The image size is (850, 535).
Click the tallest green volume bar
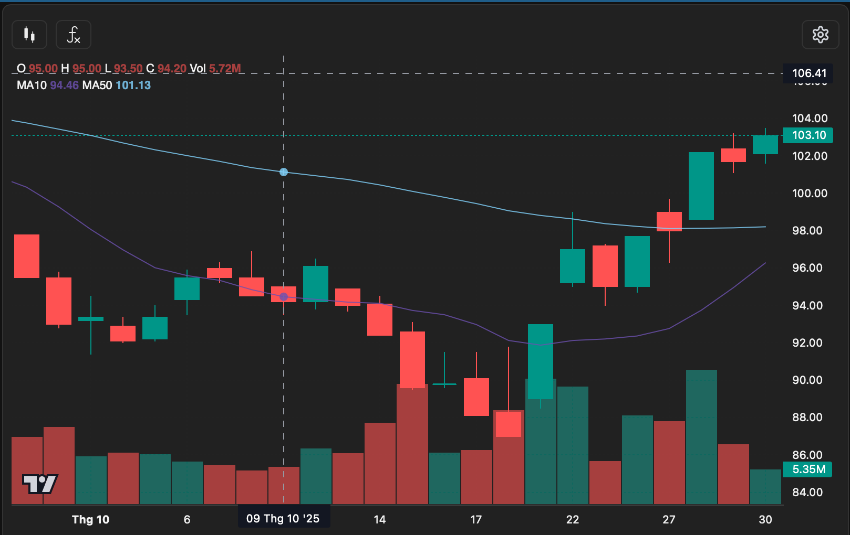pos(701,435)
